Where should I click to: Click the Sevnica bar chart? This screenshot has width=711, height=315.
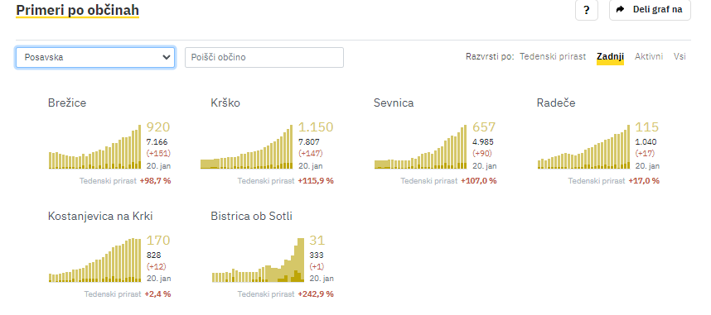(420, 147)
